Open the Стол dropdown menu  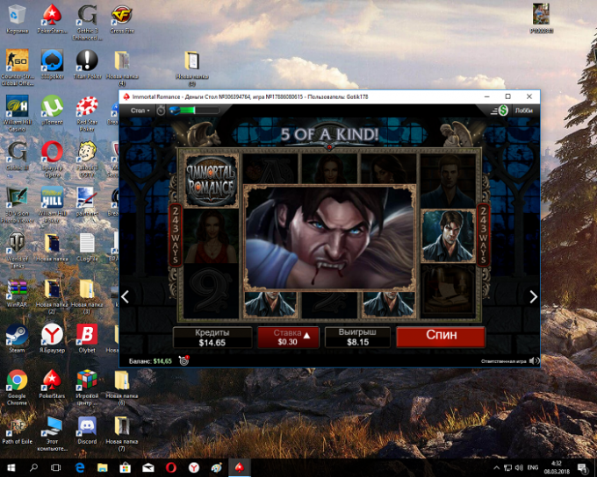[140, 110]
